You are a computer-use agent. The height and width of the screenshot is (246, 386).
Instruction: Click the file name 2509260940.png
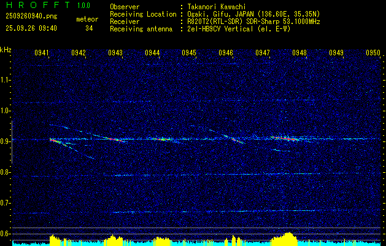click(x=31, y=17)
